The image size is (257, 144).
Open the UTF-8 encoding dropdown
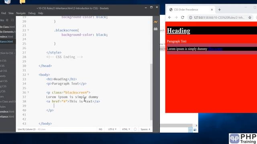coord(112,129)
